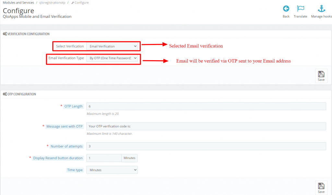Focus the OTP Length input field
This screenshot has height=195, width=332.
point(206,106)
